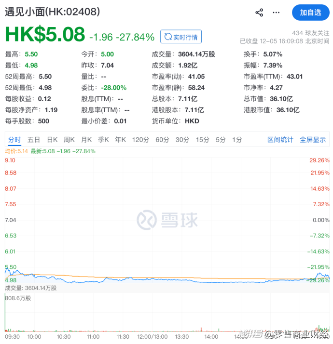Switch to the 季K chart tab
Image resolution: width=333 pixels, height=344 pixels.
[103, 140]
